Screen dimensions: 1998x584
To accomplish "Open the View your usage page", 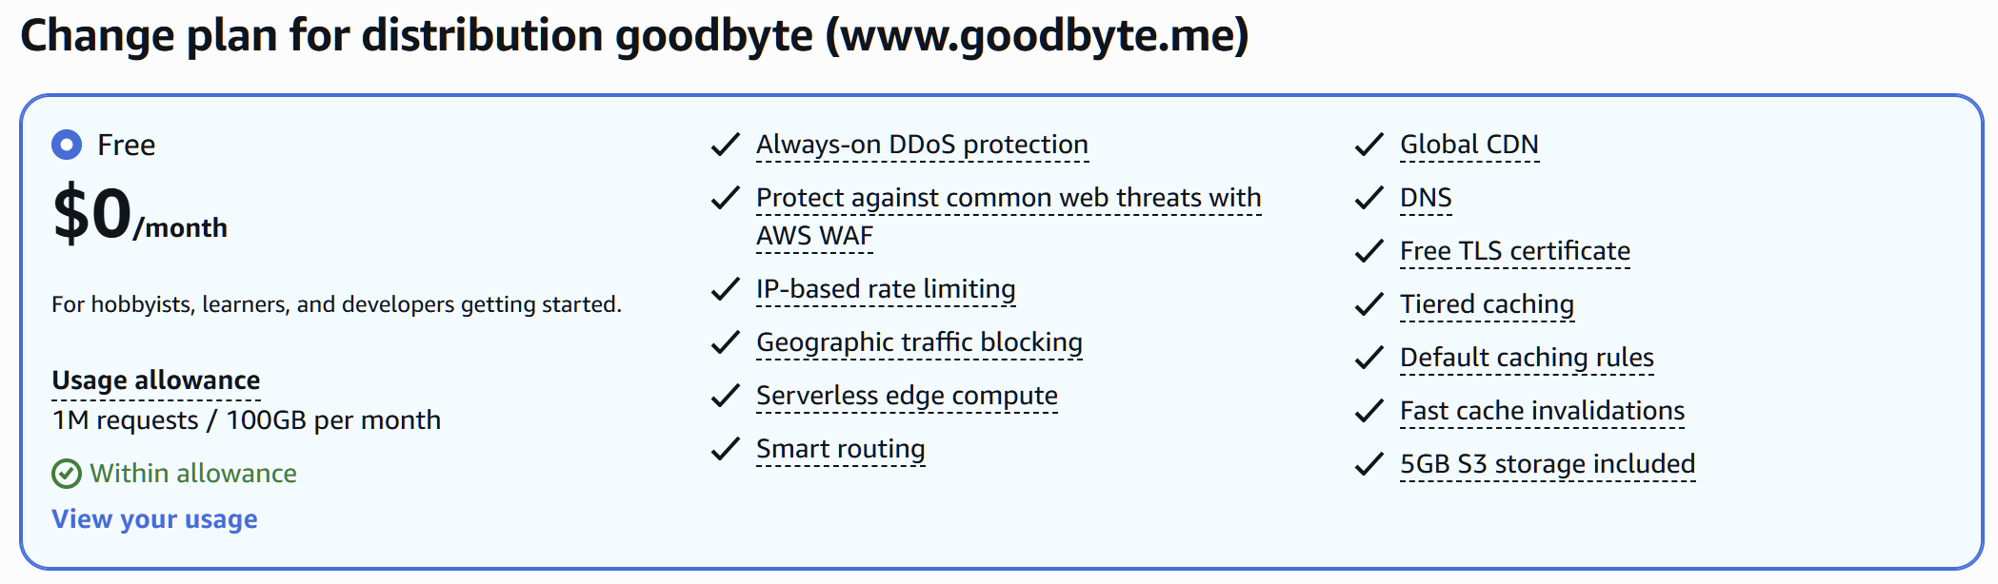I will pyautogui.click(x=154, y=519).
